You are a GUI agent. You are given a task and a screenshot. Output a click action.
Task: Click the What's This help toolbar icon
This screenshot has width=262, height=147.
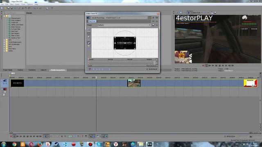point(52,8)
